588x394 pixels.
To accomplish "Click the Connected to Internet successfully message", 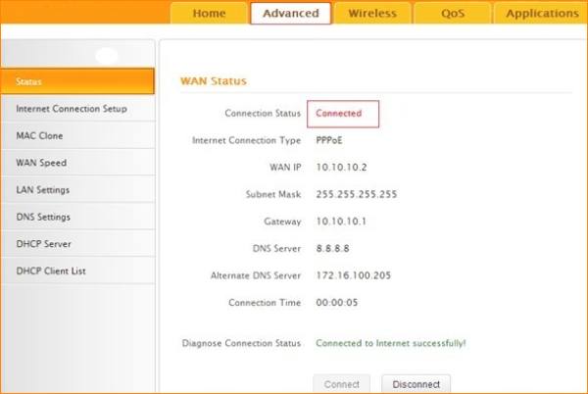I will coord(390,343).
